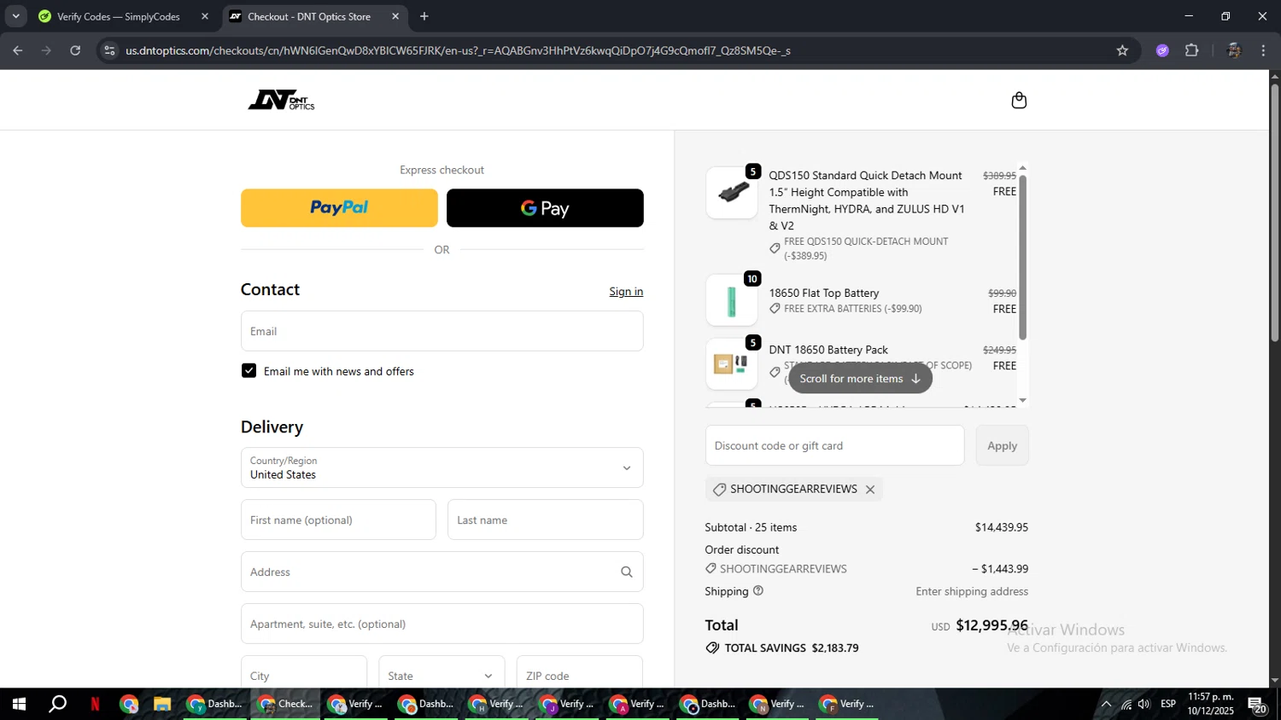
Task: Open the Chrome three-dot menu
Action: (1263, 50)
